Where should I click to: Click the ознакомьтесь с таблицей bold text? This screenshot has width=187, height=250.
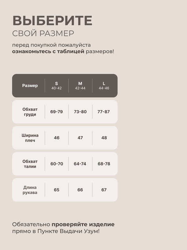(x=48, y=51)
